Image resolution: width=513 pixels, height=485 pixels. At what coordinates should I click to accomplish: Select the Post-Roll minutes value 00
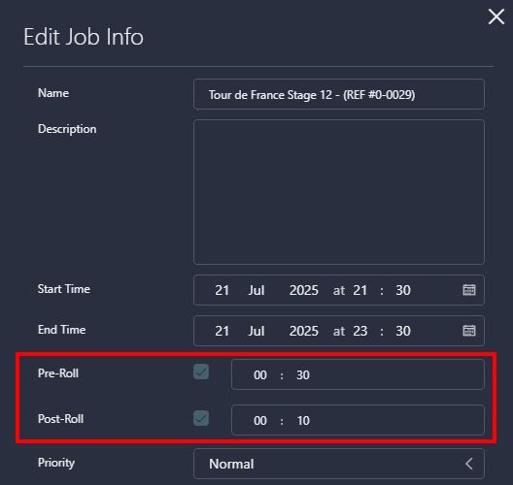(x=260, y=421)
